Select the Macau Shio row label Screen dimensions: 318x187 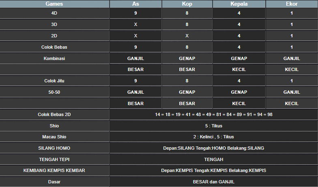point(54,137)
